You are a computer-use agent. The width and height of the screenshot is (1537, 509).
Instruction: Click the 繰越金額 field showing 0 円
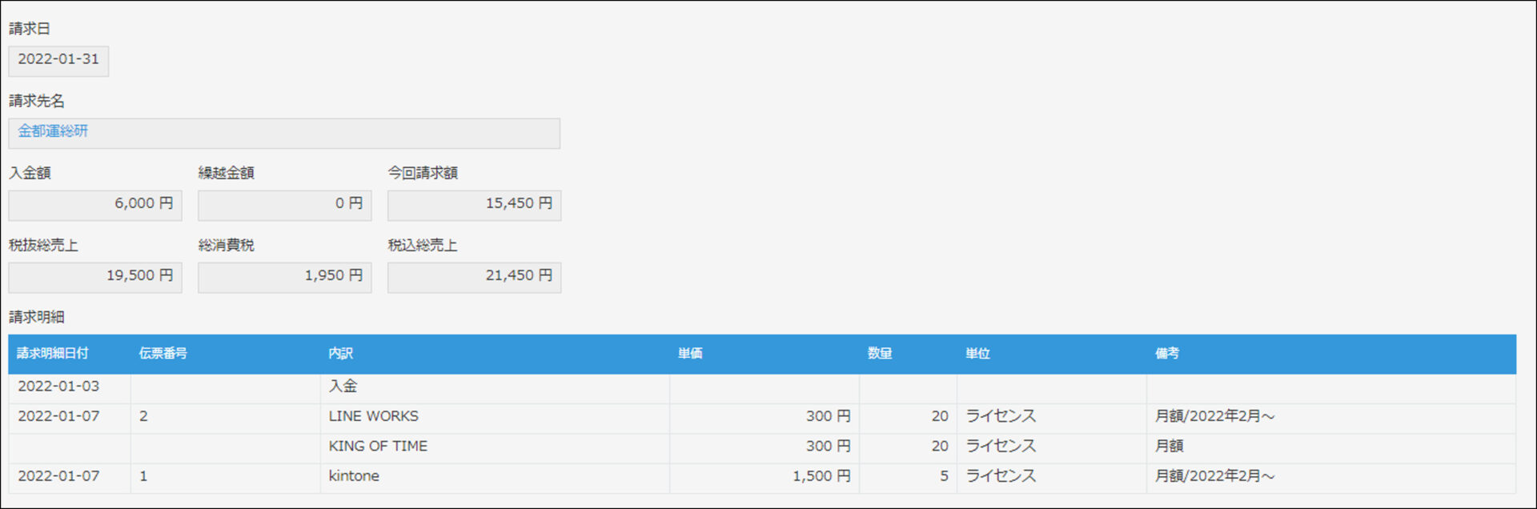[285, 205]
